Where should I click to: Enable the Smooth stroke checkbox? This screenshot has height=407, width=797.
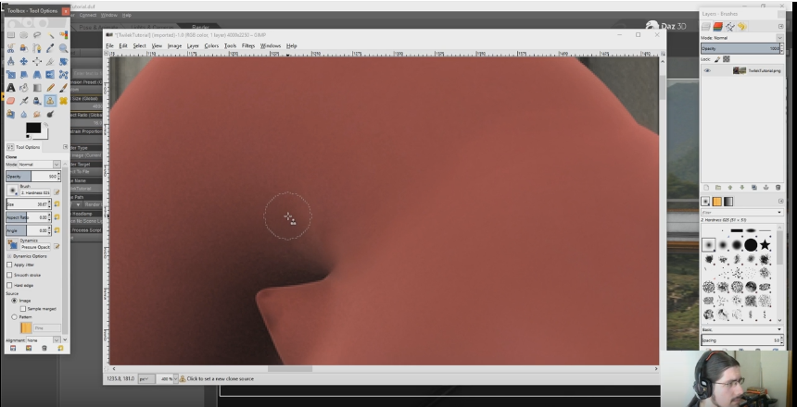point(9,275)
